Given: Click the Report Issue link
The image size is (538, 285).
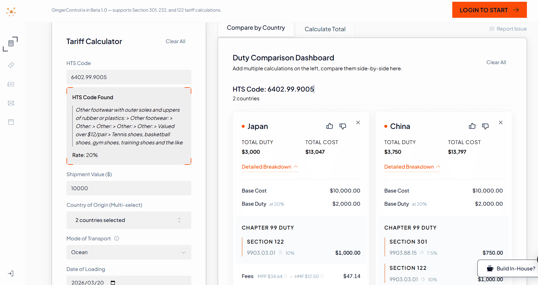Looking at the screenshot, I should pos(508,29).
